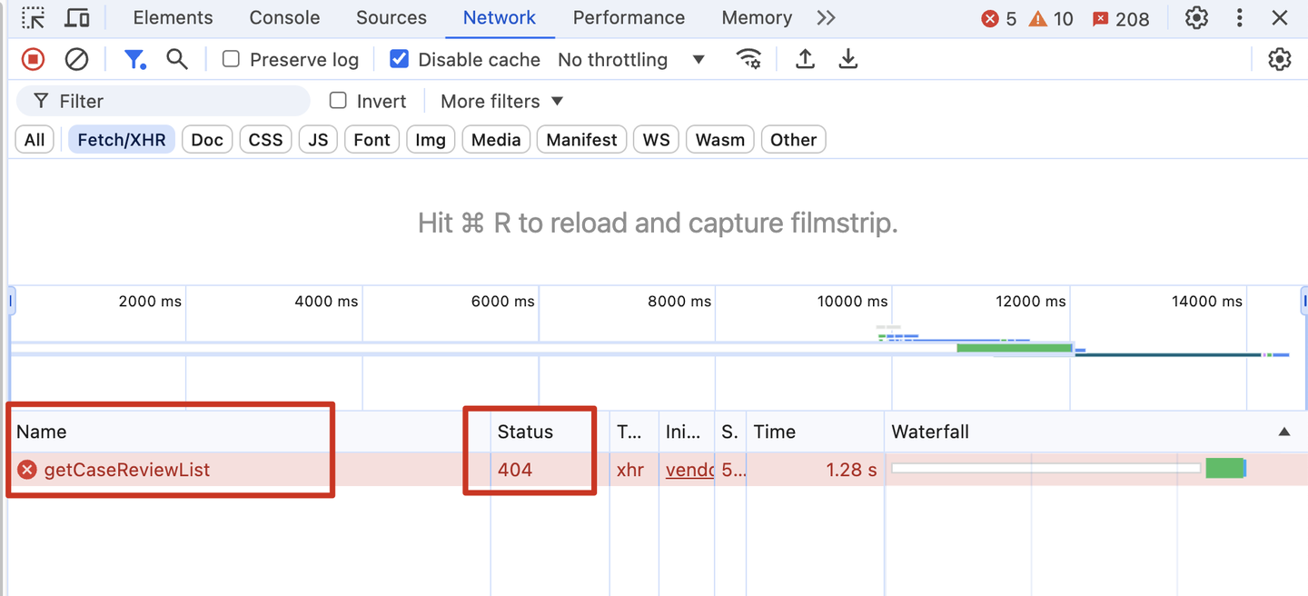
Task: Uncheck the Disable cache checkbox
Action: (x=399, y=60)
